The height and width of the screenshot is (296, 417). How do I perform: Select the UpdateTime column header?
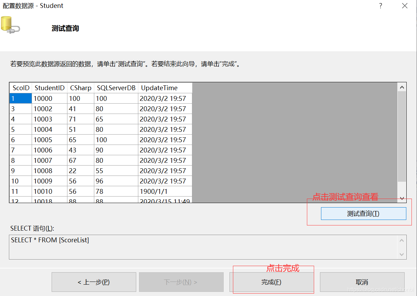(x=159, y=88)
